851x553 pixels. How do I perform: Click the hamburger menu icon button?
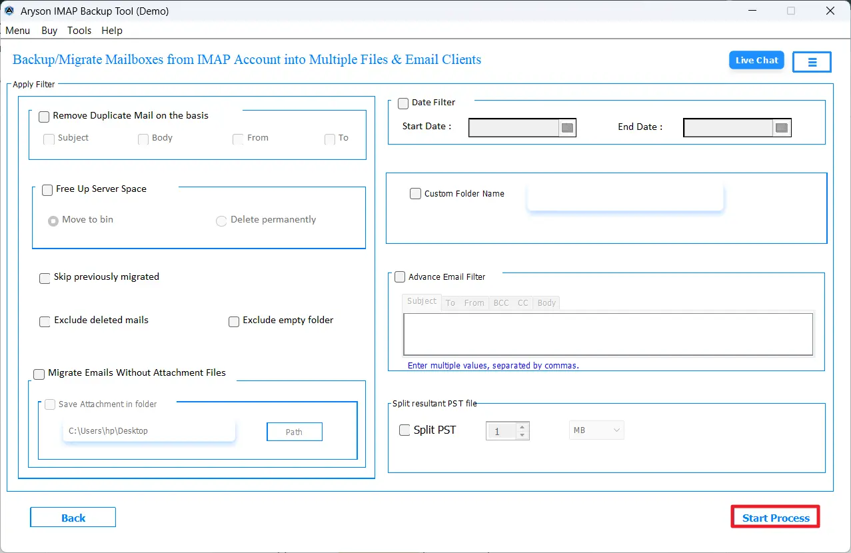(x=812, y=62)
